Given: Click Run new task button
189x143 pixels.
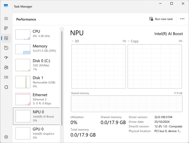Looking at the screenshot, I should point(161,19).
